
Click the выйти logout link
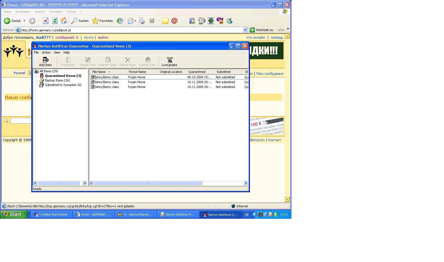103,37
